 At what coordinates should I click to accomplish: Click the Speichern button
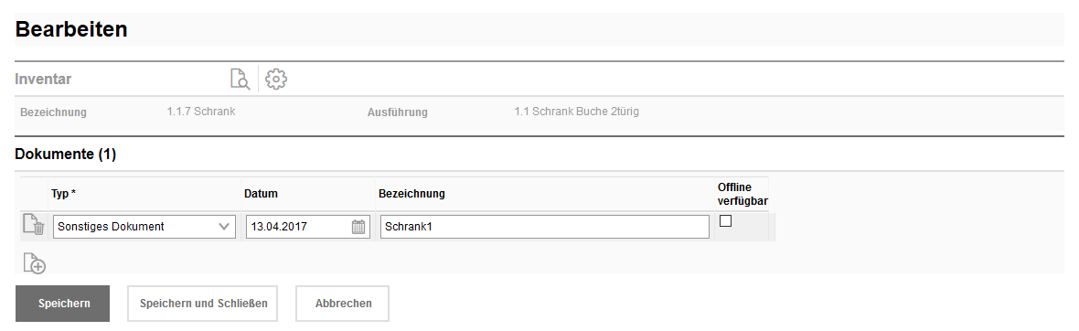click(x=62, y=304)
